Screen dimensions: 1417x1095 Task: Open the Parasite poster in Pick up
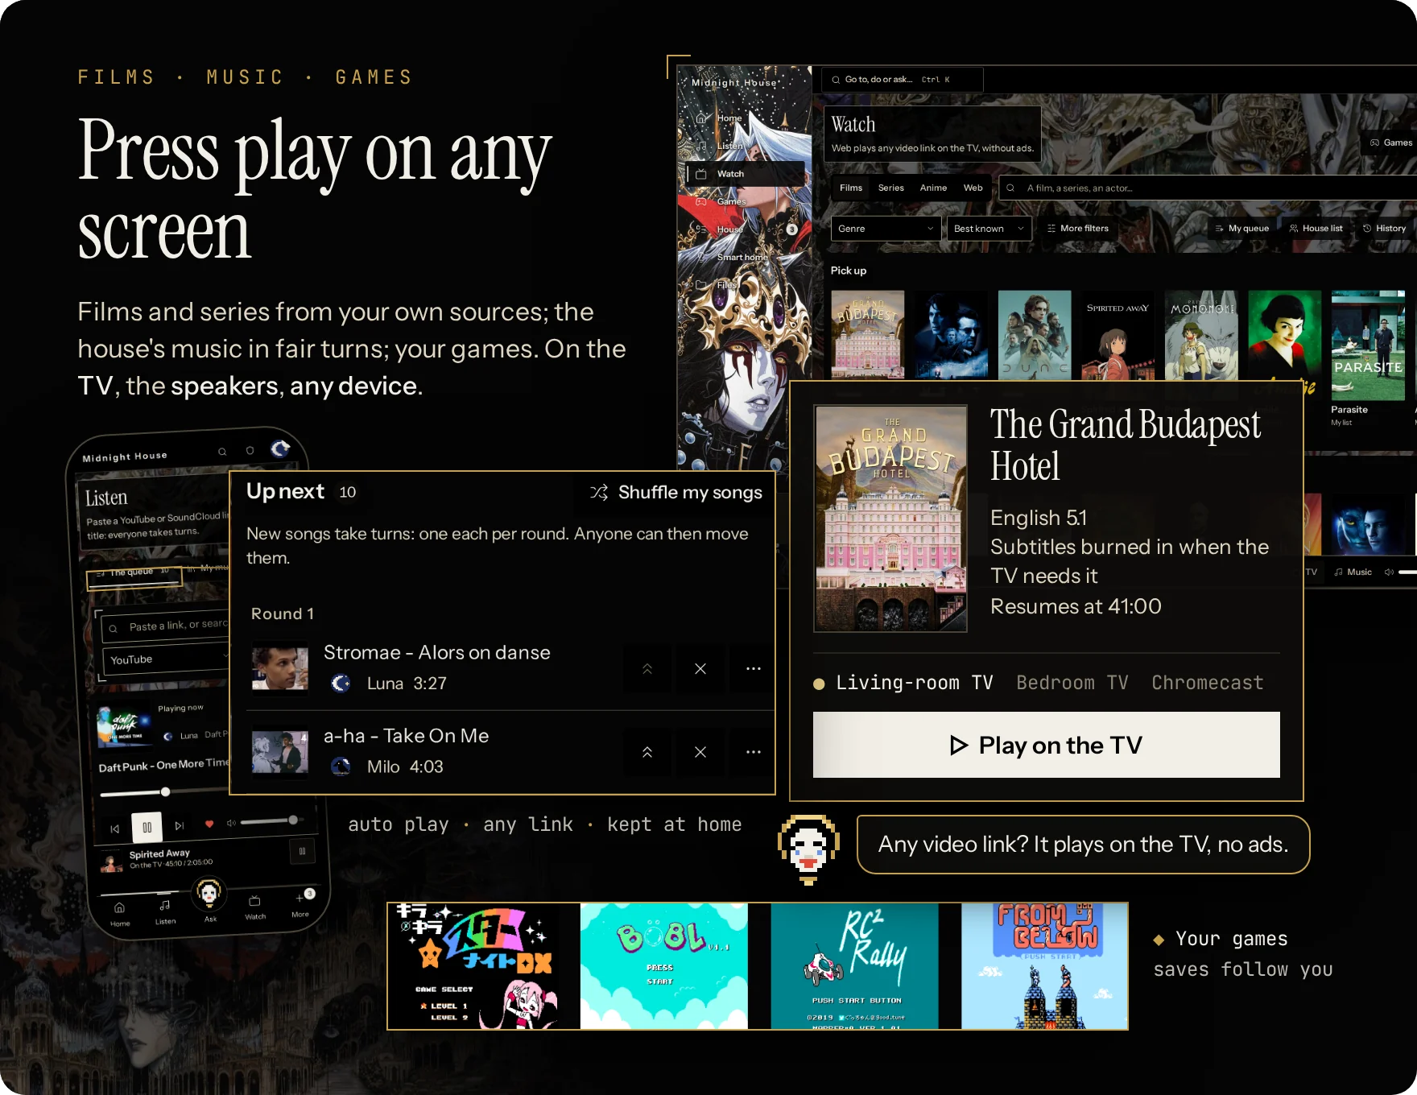click(x=1368, y=345)
